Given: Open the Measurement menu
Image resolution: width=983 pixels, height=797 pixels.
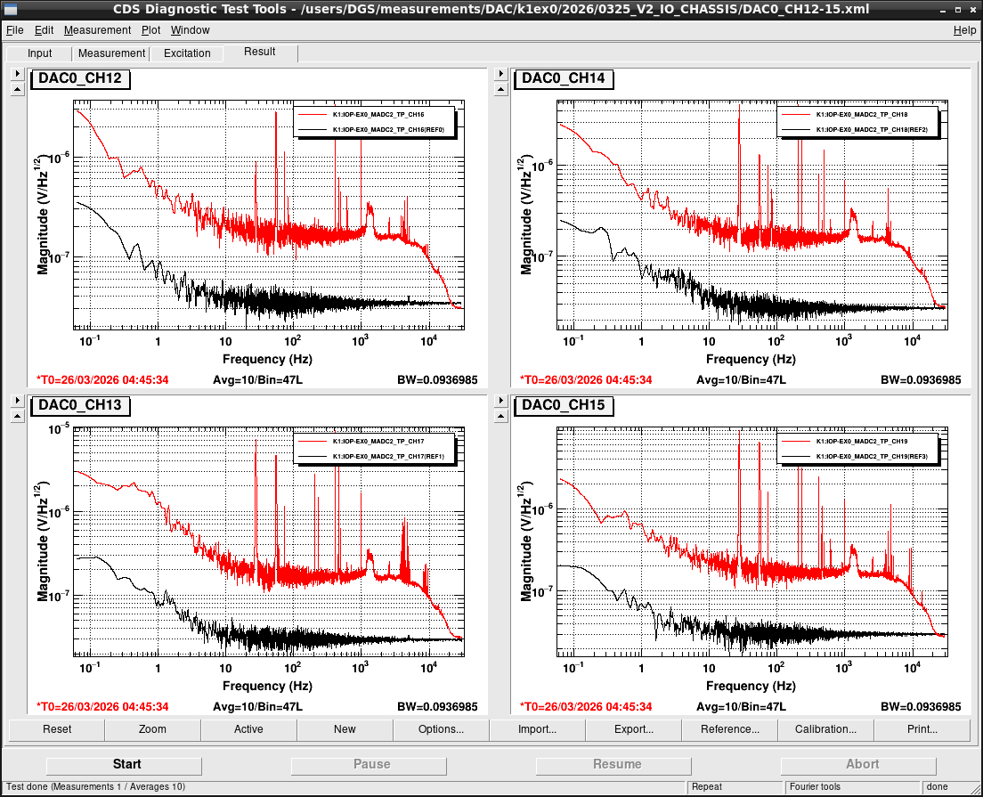Looking at the screenshot, I should 97,30.
